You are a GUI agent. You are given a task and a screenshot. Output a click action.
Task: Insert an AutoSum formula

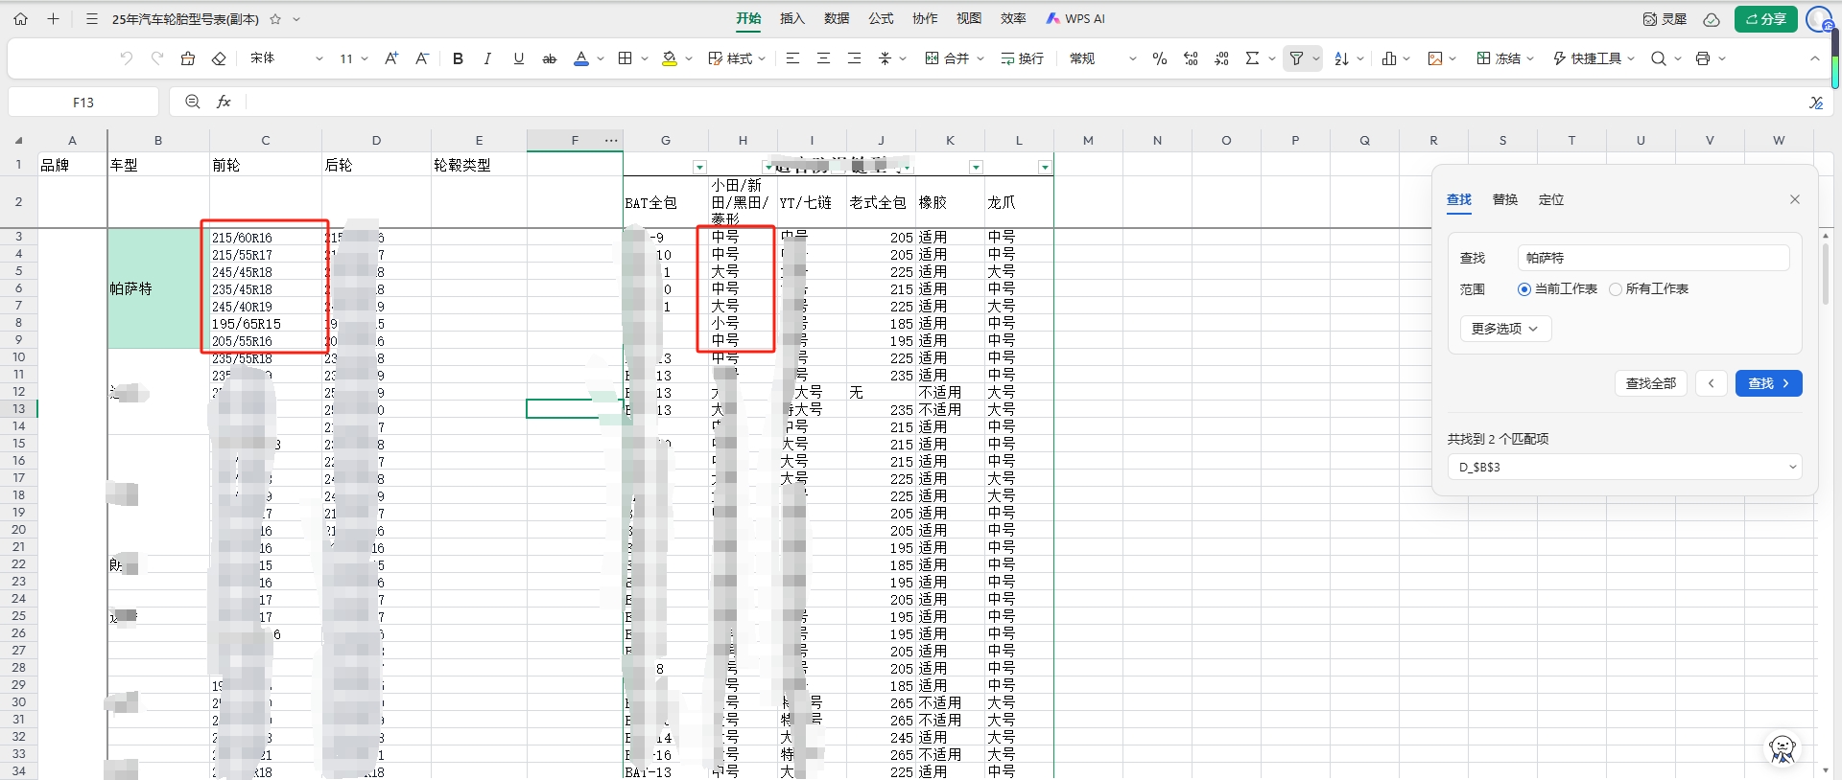pos(1252,58)
